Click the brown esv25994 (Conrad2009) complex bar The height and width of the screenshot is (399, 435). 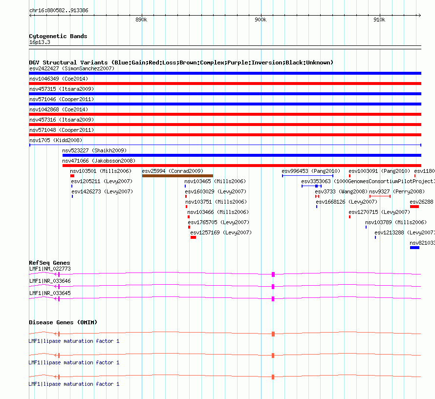pos(177,176)
